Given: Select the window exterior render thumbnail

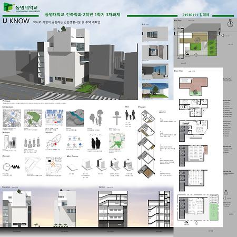Looking at the screenshot, I should [x=155, y=34].
